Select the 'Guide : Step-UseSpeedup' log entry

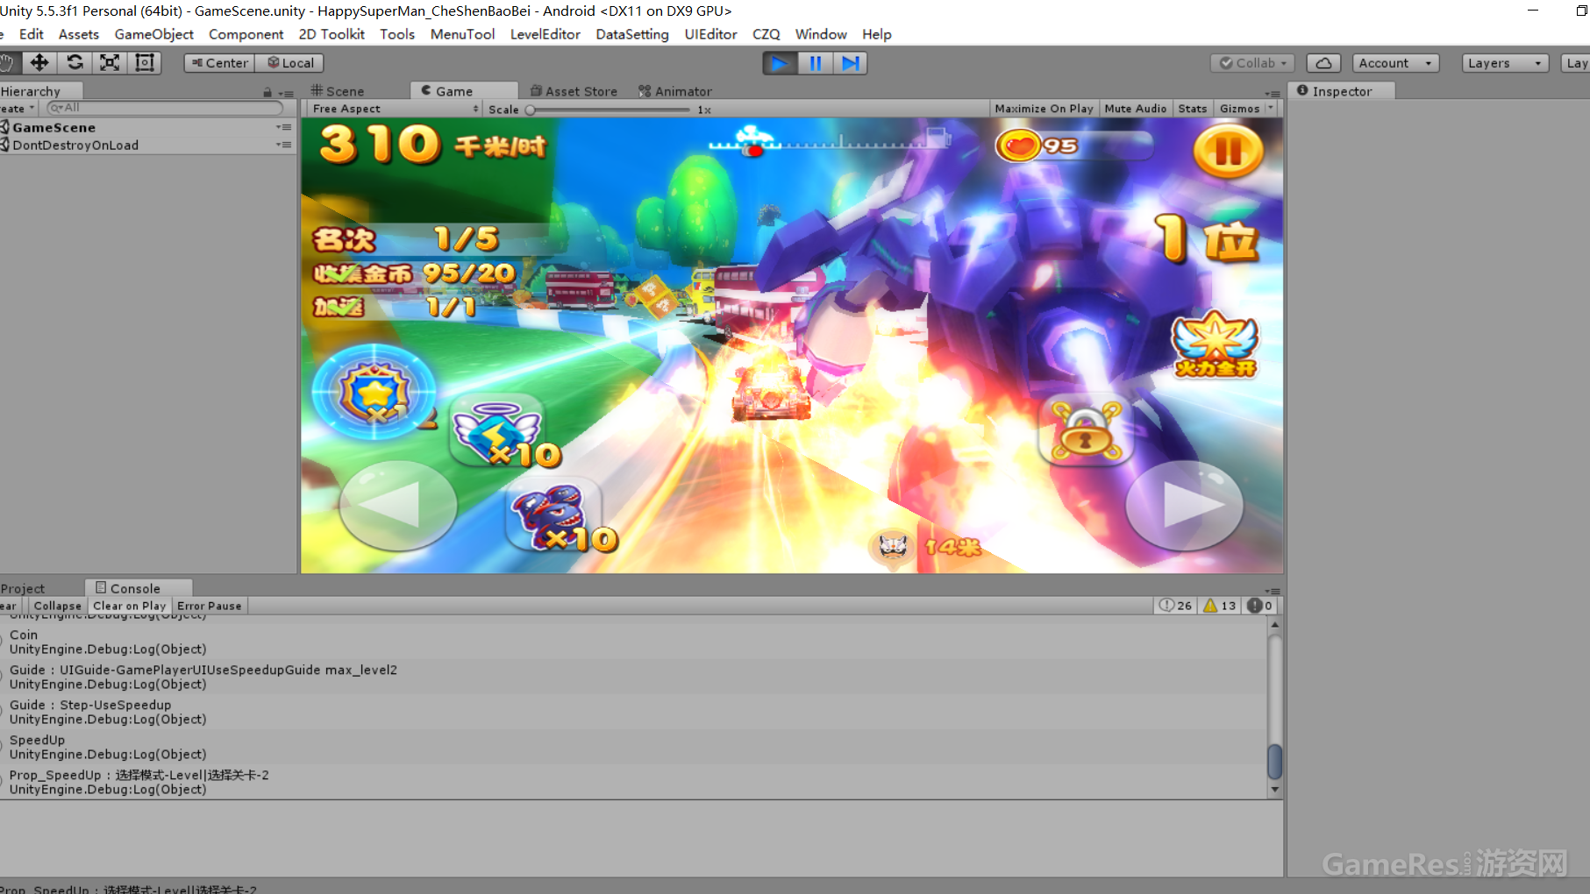pyautogui.click(x=633, y=712)
